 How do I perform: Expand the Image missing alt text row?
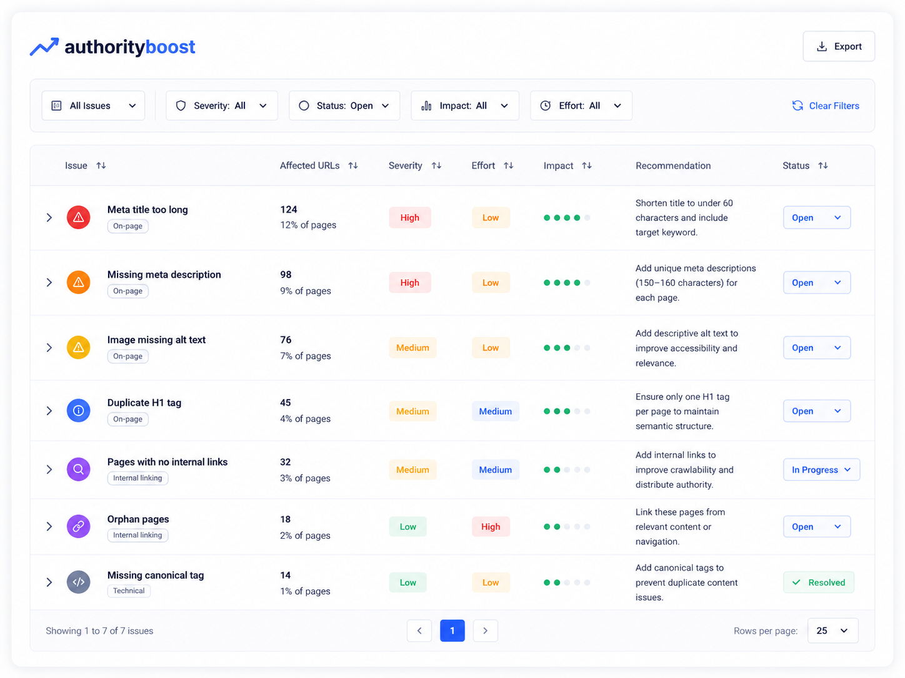click(49, 347)
